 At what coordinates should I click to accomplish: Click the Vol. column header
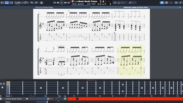pos(45,96)
